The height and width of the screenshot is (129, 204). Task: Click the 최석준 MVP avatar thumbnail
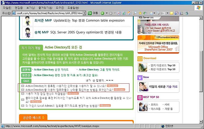pyautogui.click(x=27, y=21)
